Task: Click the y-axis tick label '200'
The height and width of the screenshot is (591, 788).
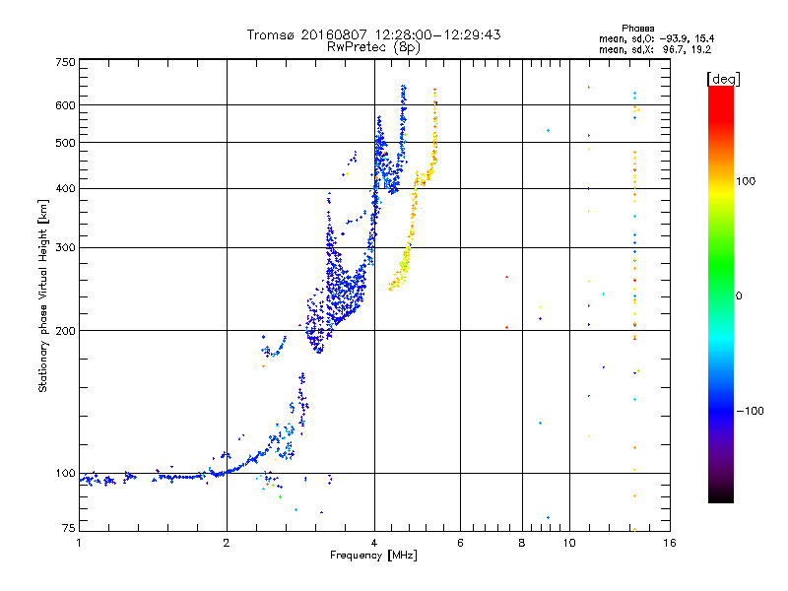Action: pos(65,331)
